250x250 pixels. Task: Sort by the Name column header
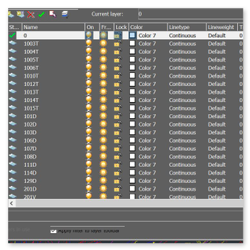coord(53,27)
